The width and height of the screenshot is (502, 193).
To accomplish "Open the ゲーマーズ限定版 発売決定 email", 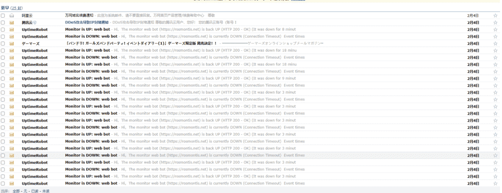I will click(141, 43).
